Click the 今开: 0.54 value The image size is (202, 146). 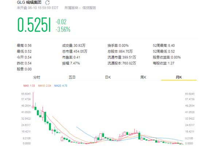(24, 57)
